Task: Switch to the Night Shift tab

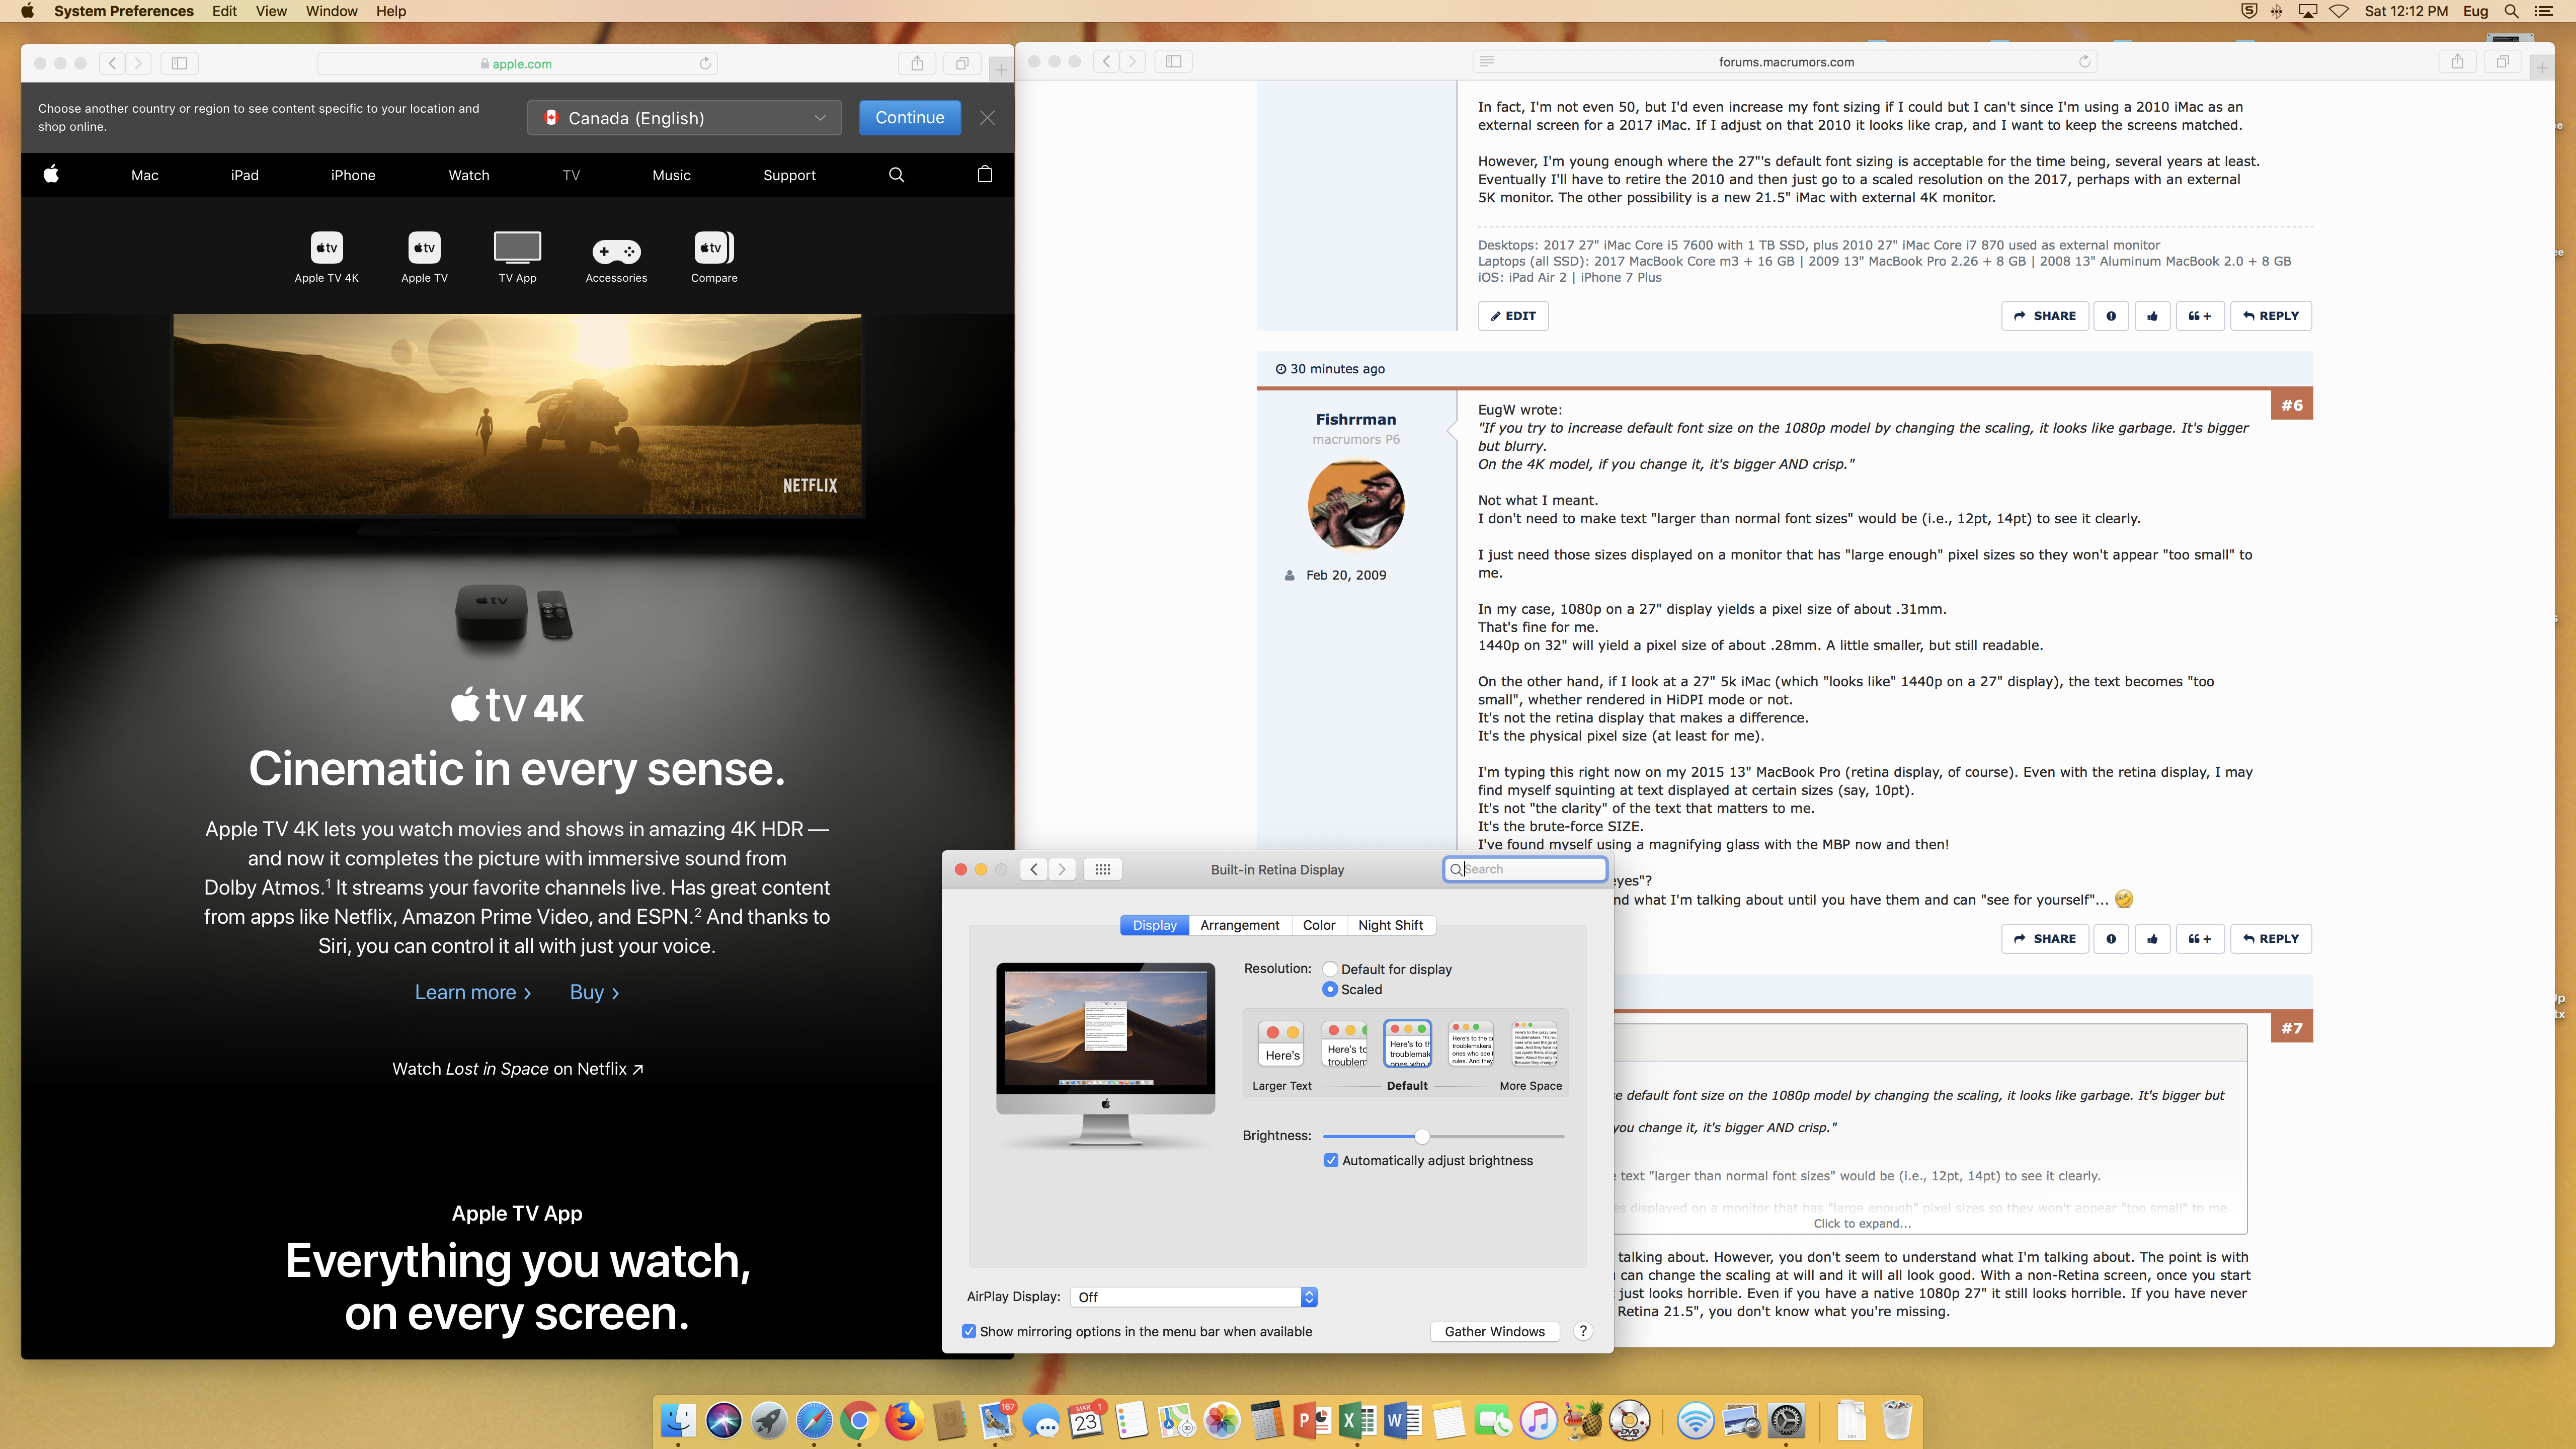Action: click(x=1390, y=925)
